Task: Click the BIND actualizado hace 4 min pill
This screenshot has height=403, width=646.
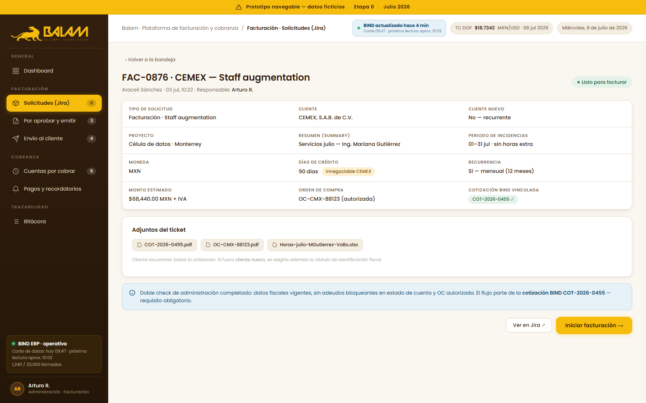Action: [399, 28]
